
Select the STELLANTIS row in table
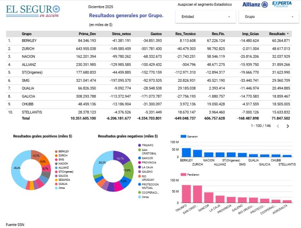[32, 112]
